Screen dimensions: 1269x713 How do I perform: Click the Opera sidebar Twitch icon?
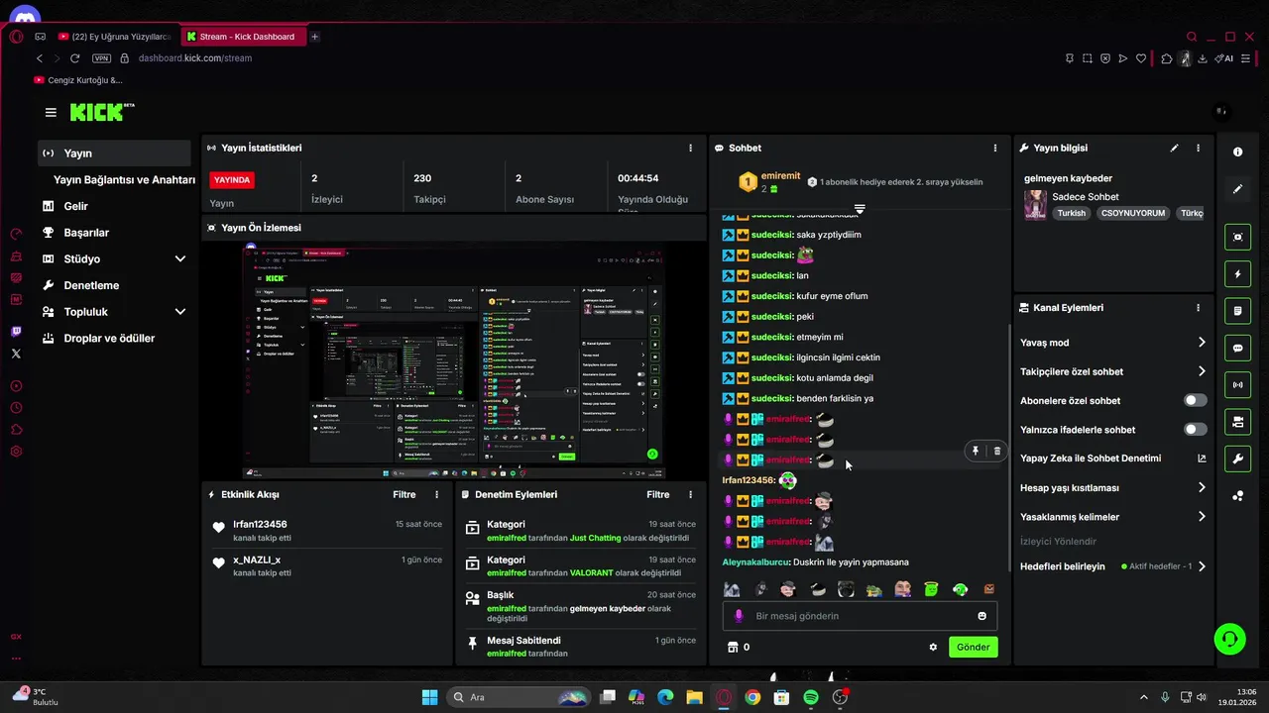16,332
